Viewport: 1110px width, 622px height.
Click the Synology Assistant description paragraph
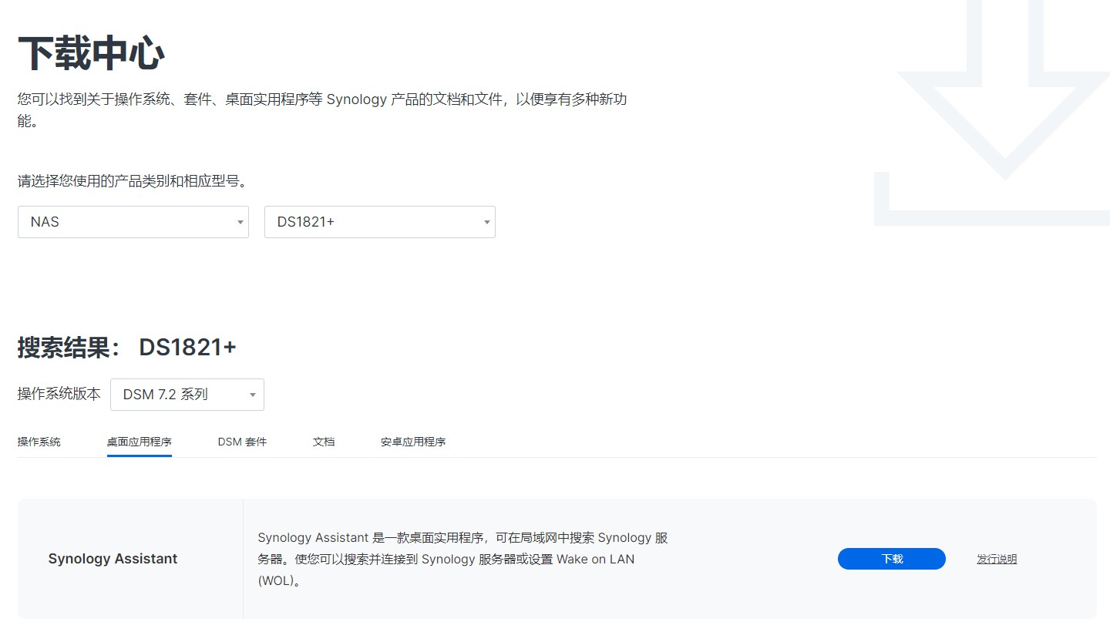pos(463,559)
